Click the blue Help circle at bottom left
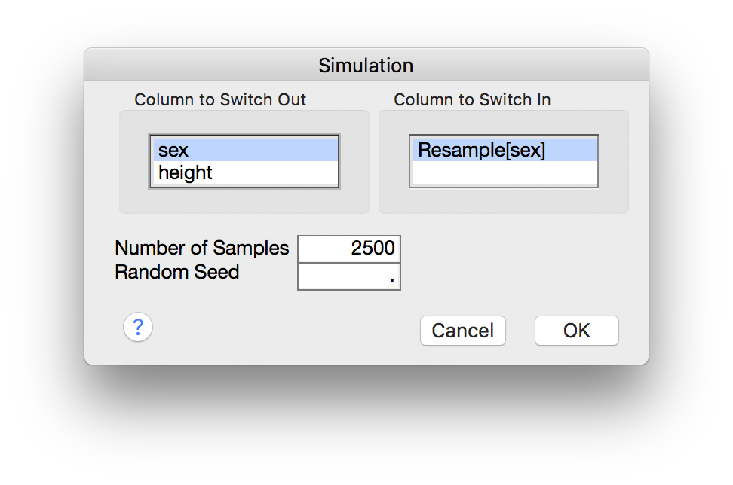The width and height of the screenshot is (733, 485). click(137, 327)
